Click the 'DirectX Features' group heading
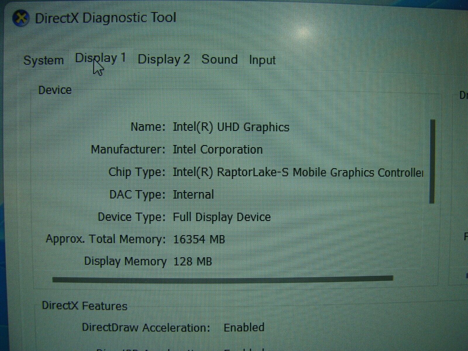The width and height of the screenshot is (468, 351). [x=85, y=306]
